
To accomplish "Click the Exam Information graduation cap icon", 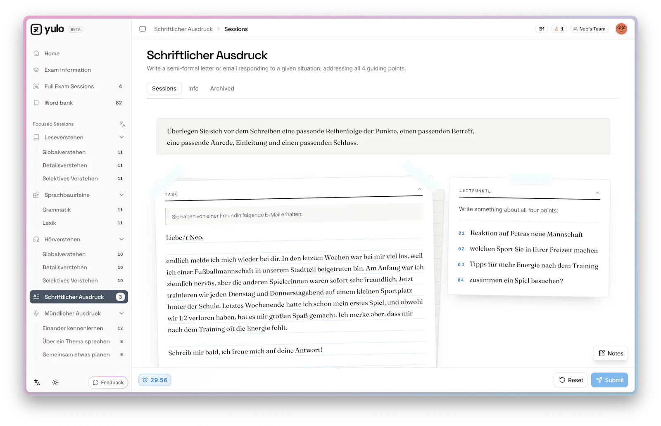I will point(36,70).
